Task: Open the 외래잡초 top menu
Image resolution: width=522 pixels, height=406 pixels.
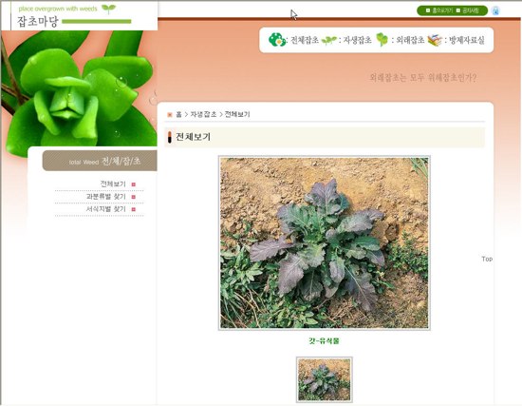Action: (x=410, y=40)
